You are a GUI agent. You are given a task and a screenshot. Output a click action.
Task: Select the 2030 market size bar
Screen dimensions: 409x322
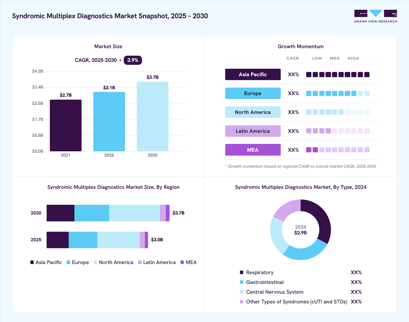click(x=152, y=117)
